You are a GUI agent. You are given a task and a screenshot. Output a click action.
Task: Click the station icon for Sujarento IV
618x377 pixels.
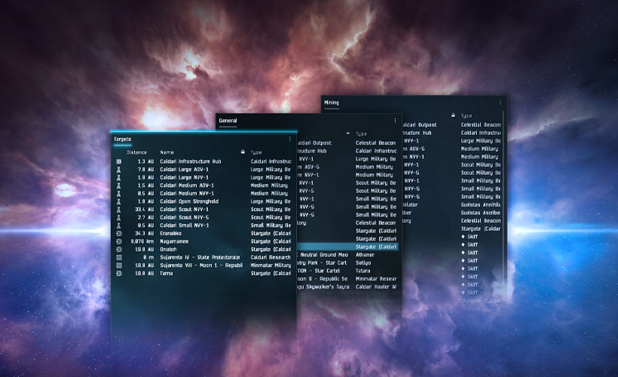(x=119, y=258)
